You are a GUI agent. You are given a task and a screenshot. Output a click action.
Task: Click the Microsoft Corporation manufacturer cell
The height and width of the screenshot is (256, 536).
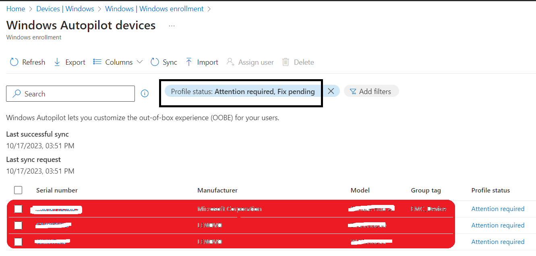click(x=230, y=209)
